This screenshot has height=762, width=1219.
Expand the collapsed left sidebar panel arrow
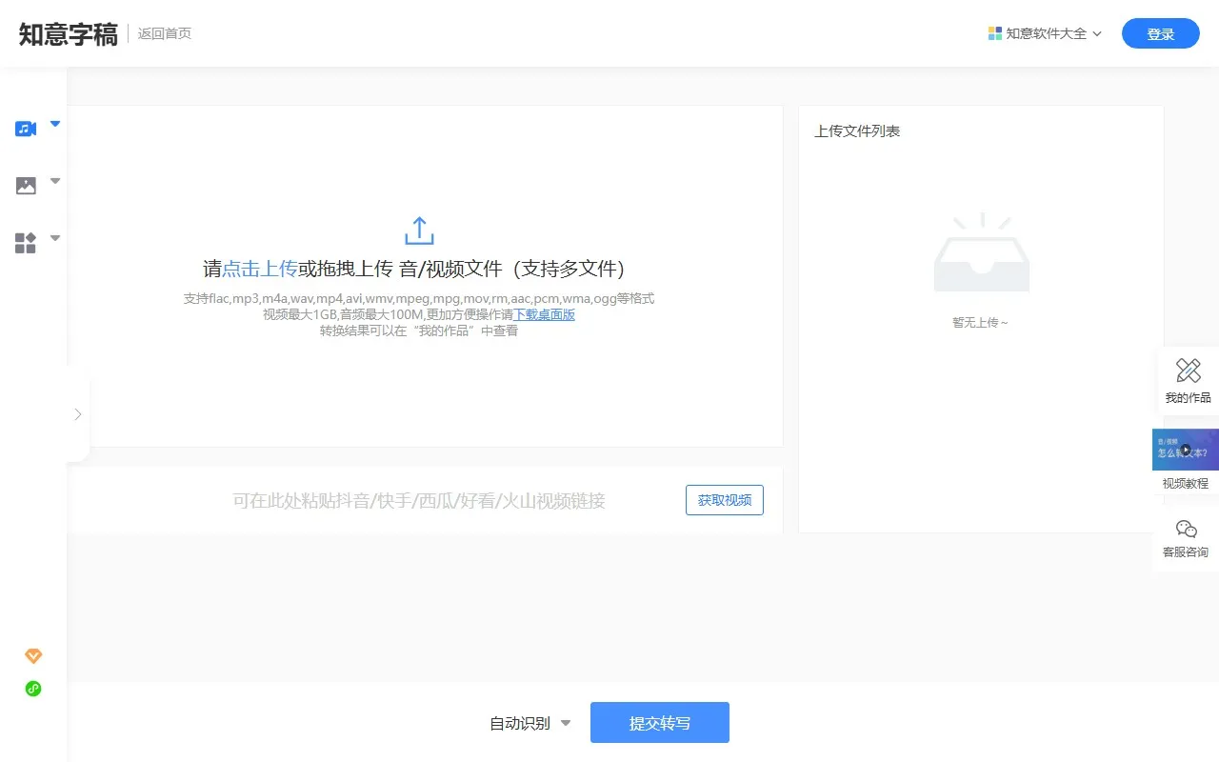tap(78, 414)
